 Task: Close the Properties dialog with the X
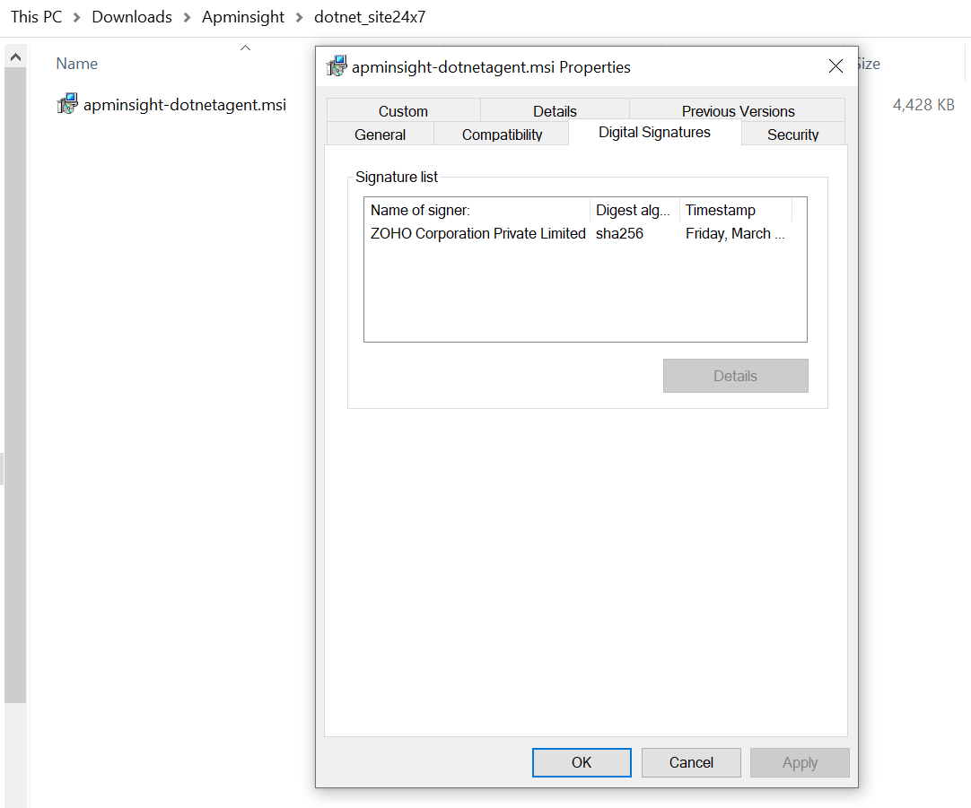click(835, 66)
